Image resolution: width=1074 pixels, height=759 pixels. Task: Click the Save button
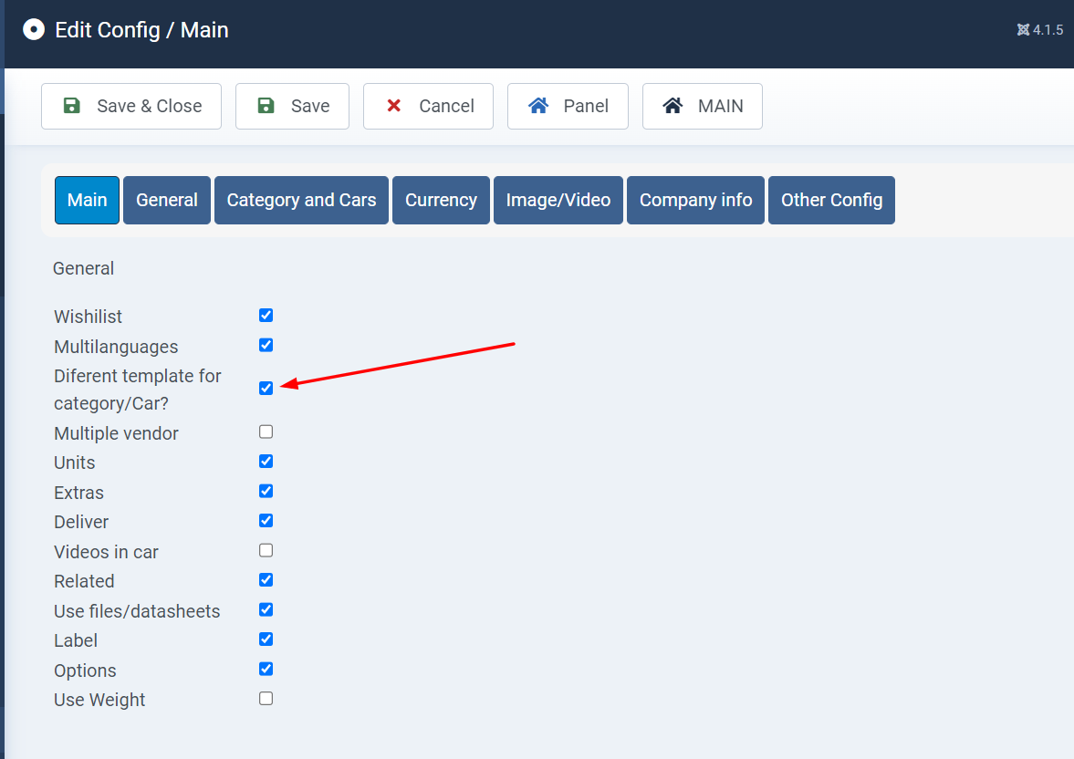point(293,106)
